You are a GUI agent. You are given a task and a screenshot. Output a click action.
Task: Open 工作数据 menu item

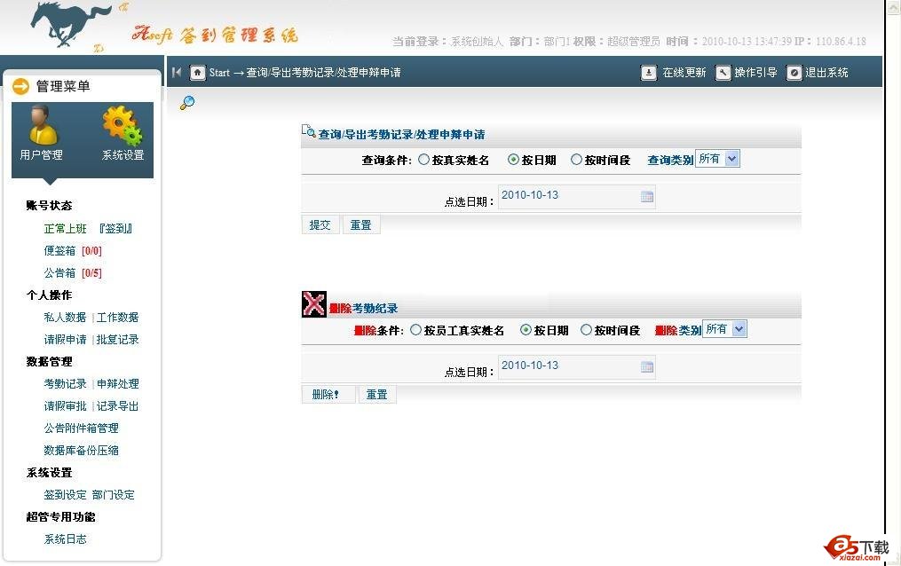[117, 318]
